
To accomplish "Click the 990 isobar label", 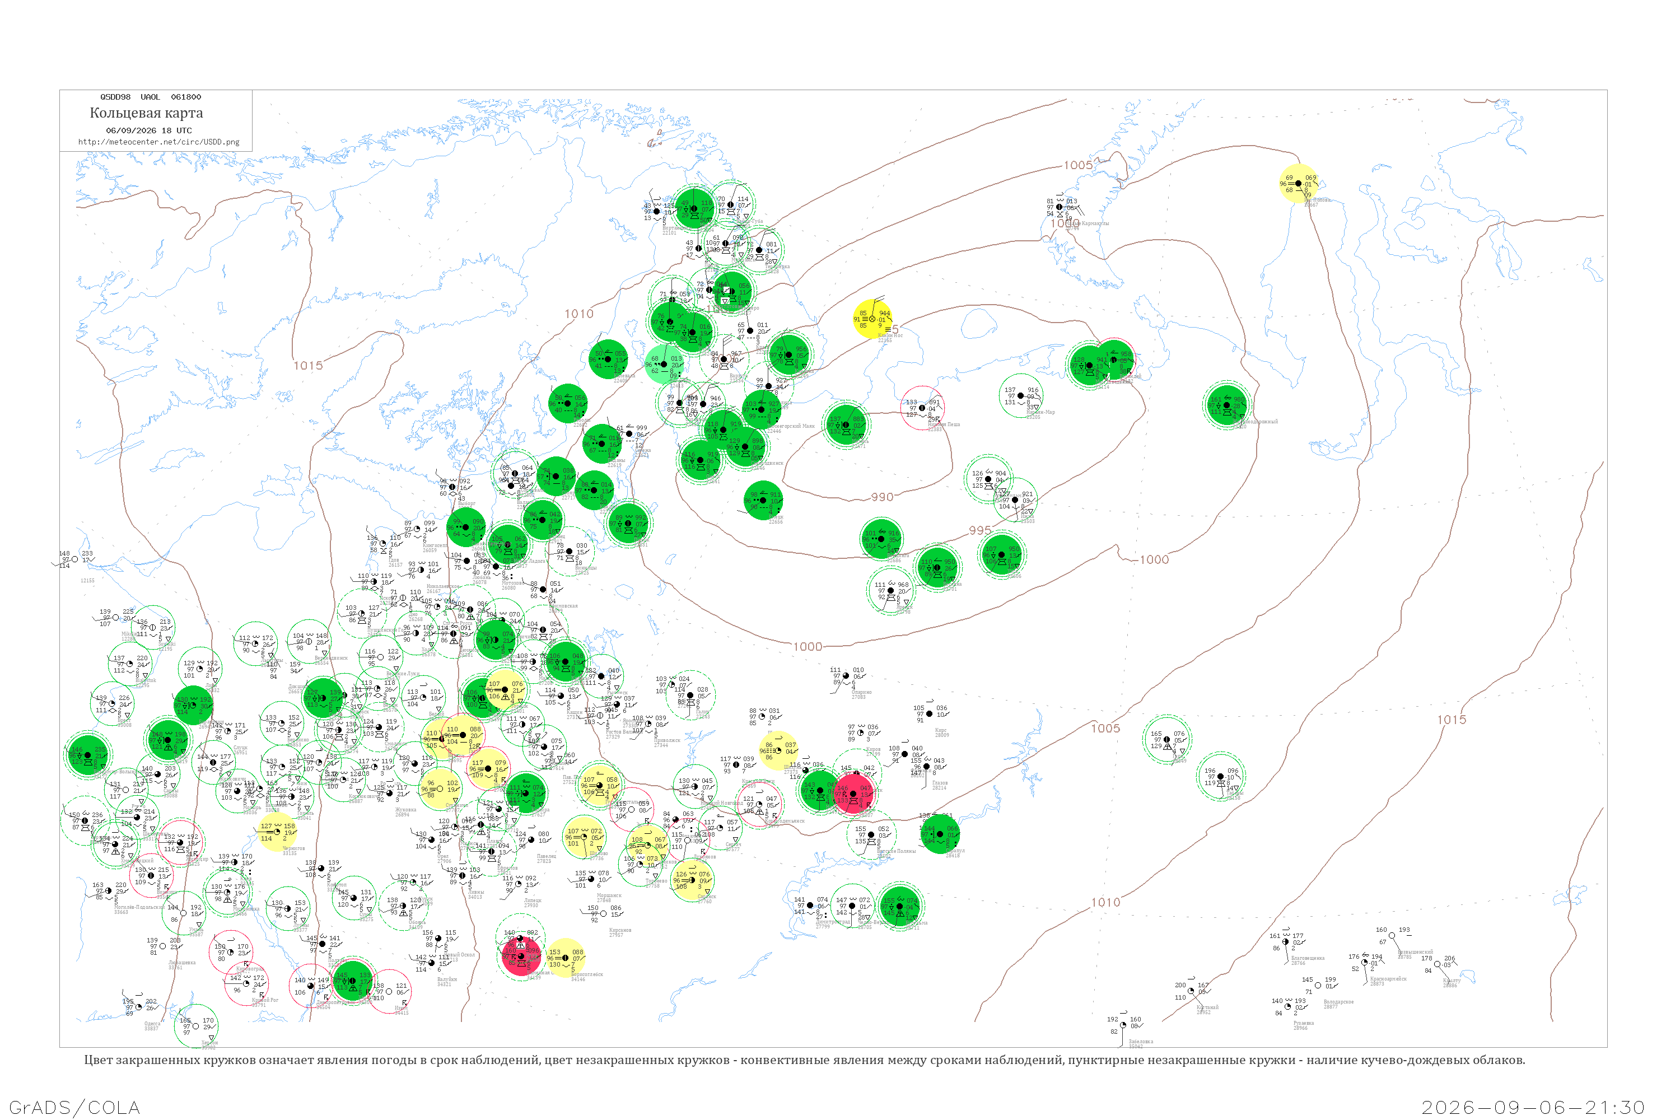I will tap(882, 497).
